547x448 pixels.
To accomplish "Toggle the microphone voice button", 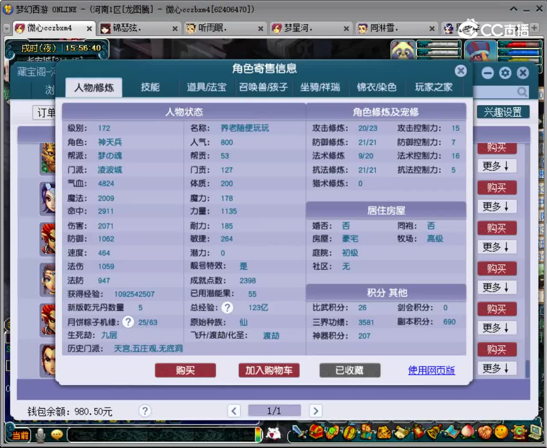I will pyautogui.click(x=41, y=435).
